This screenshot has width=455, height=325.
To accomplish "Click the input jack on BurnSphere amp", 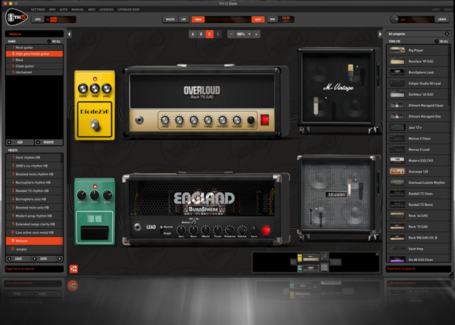I will tap(138, 227).
